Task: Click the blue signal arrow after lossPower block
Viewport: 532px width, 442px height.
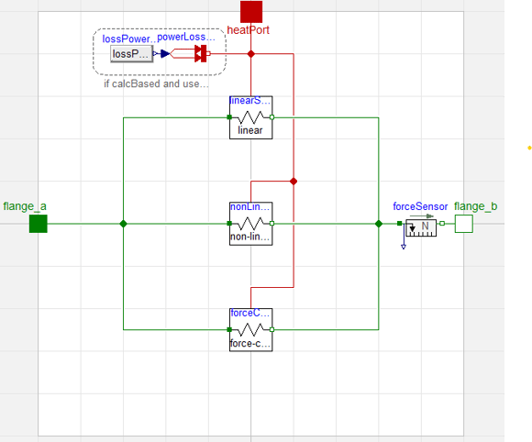Action: [165, 53]
